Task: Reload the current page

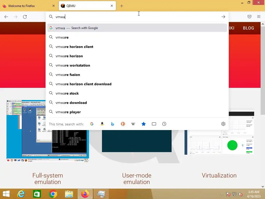Action: [25, 17]
